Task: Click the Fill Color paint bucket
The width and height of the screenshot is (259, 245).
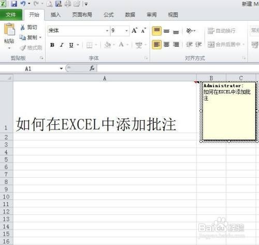Action: 108,45
